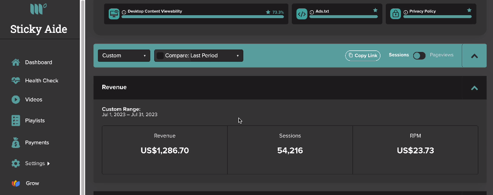493x195 pixels.
Task: Click the sidebar vertical scrollbar
Action: coord(83,97)
